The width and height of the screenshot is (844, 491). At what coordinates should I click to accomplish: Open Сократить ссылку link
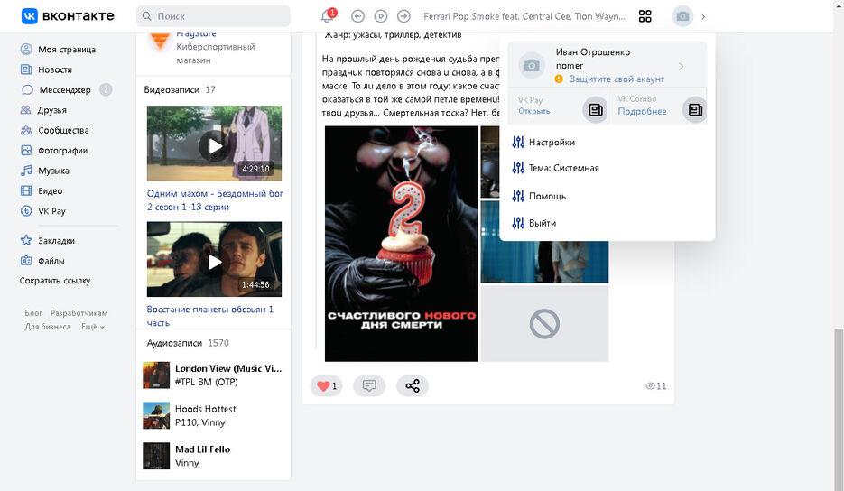pyautogui.click(x=55, y=281)
